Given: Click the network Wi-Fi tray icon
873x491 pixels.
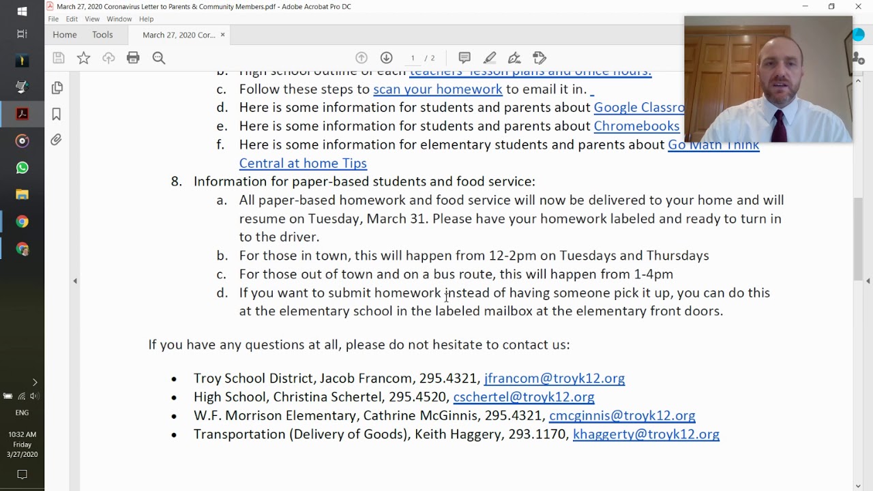Looking at the screenshot, I should click(21, 396).
